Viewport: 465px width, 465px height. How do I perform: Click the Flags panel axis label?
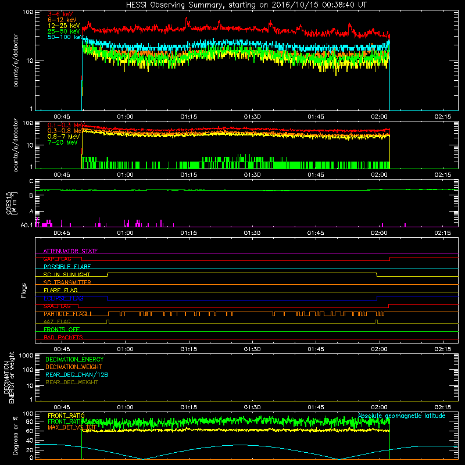click(x=24, y=290)
